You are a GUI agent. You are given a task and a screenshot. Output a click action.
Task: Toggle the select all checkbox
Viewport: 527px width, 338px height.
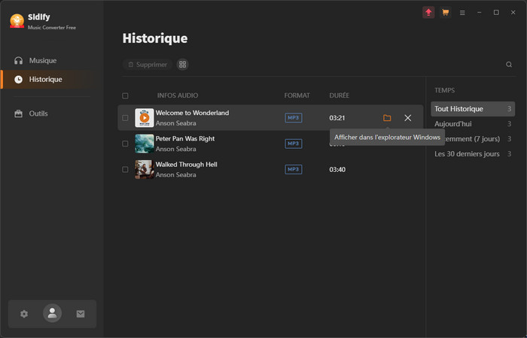[x=125, y=96]
